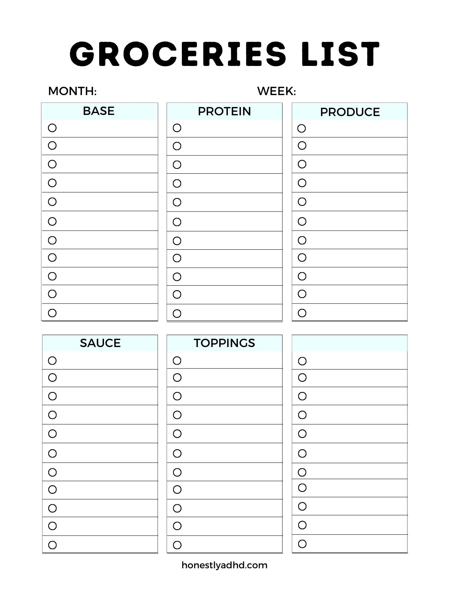
Task: Check the first circle under SAUCE
Action: click(x=52, y=361)
